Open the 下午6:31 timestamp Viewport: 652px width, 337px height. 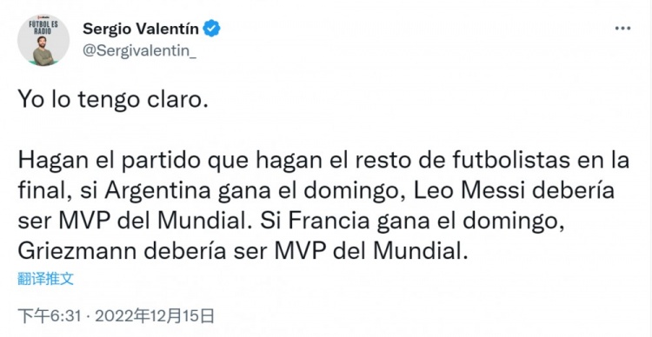tap(49, 316)
